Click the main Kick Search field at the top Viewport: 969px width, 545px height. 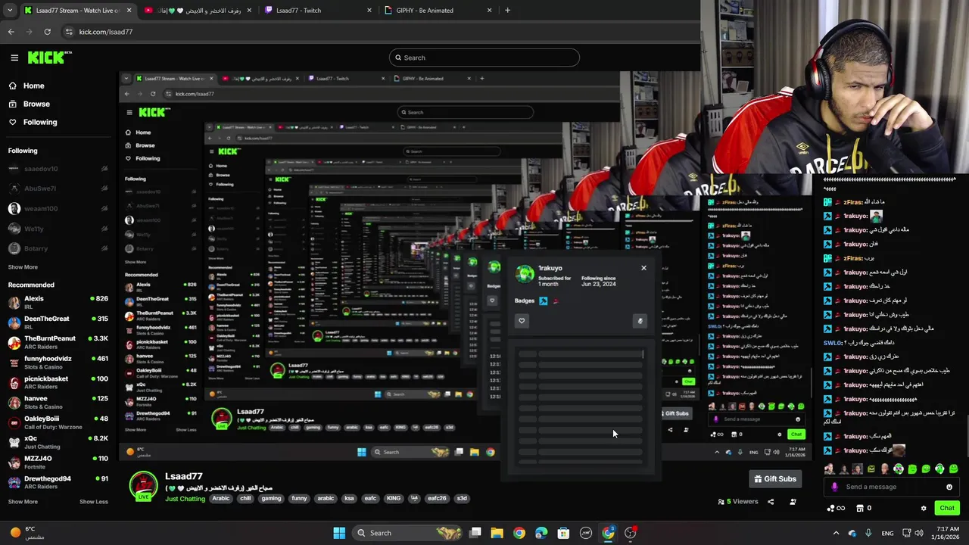pos(484,58)
